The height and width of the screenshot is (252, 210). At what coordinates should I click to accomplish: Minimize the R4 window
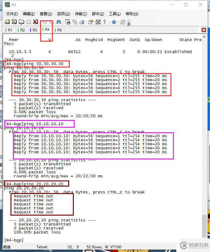pyautogui.click(x=172, y=5)
